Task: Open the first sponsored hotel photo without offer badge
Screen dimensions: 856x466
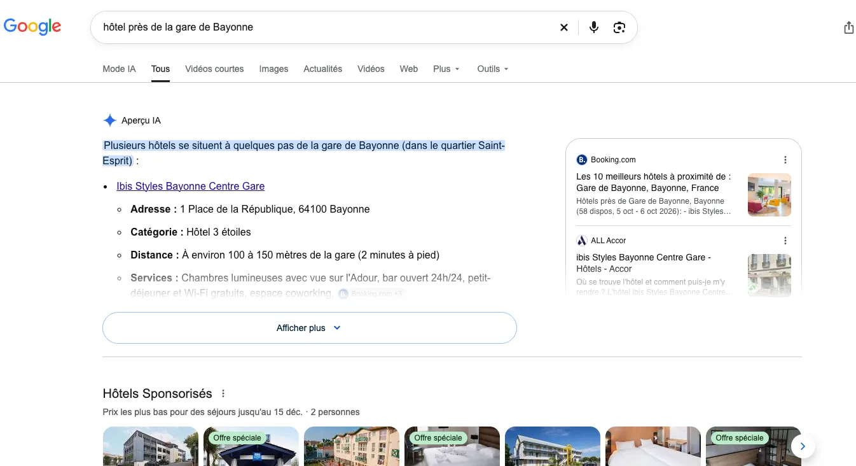Action: [151, 446]
